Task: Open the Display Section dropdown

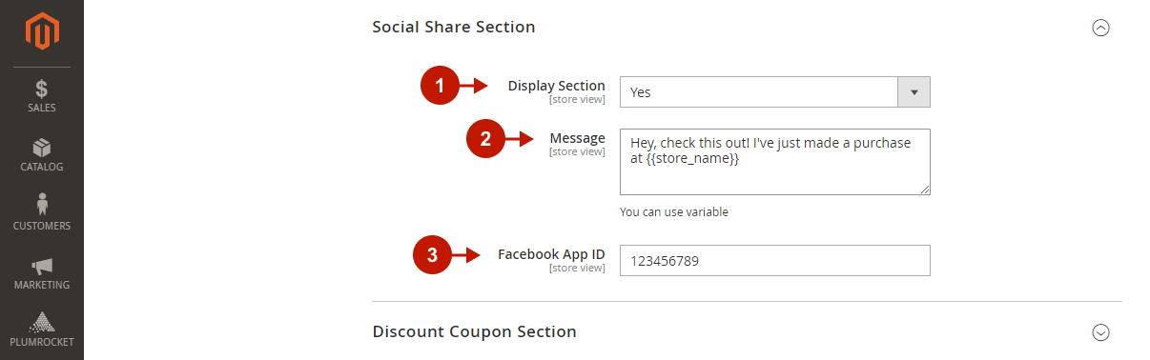Action: [774, 92]
